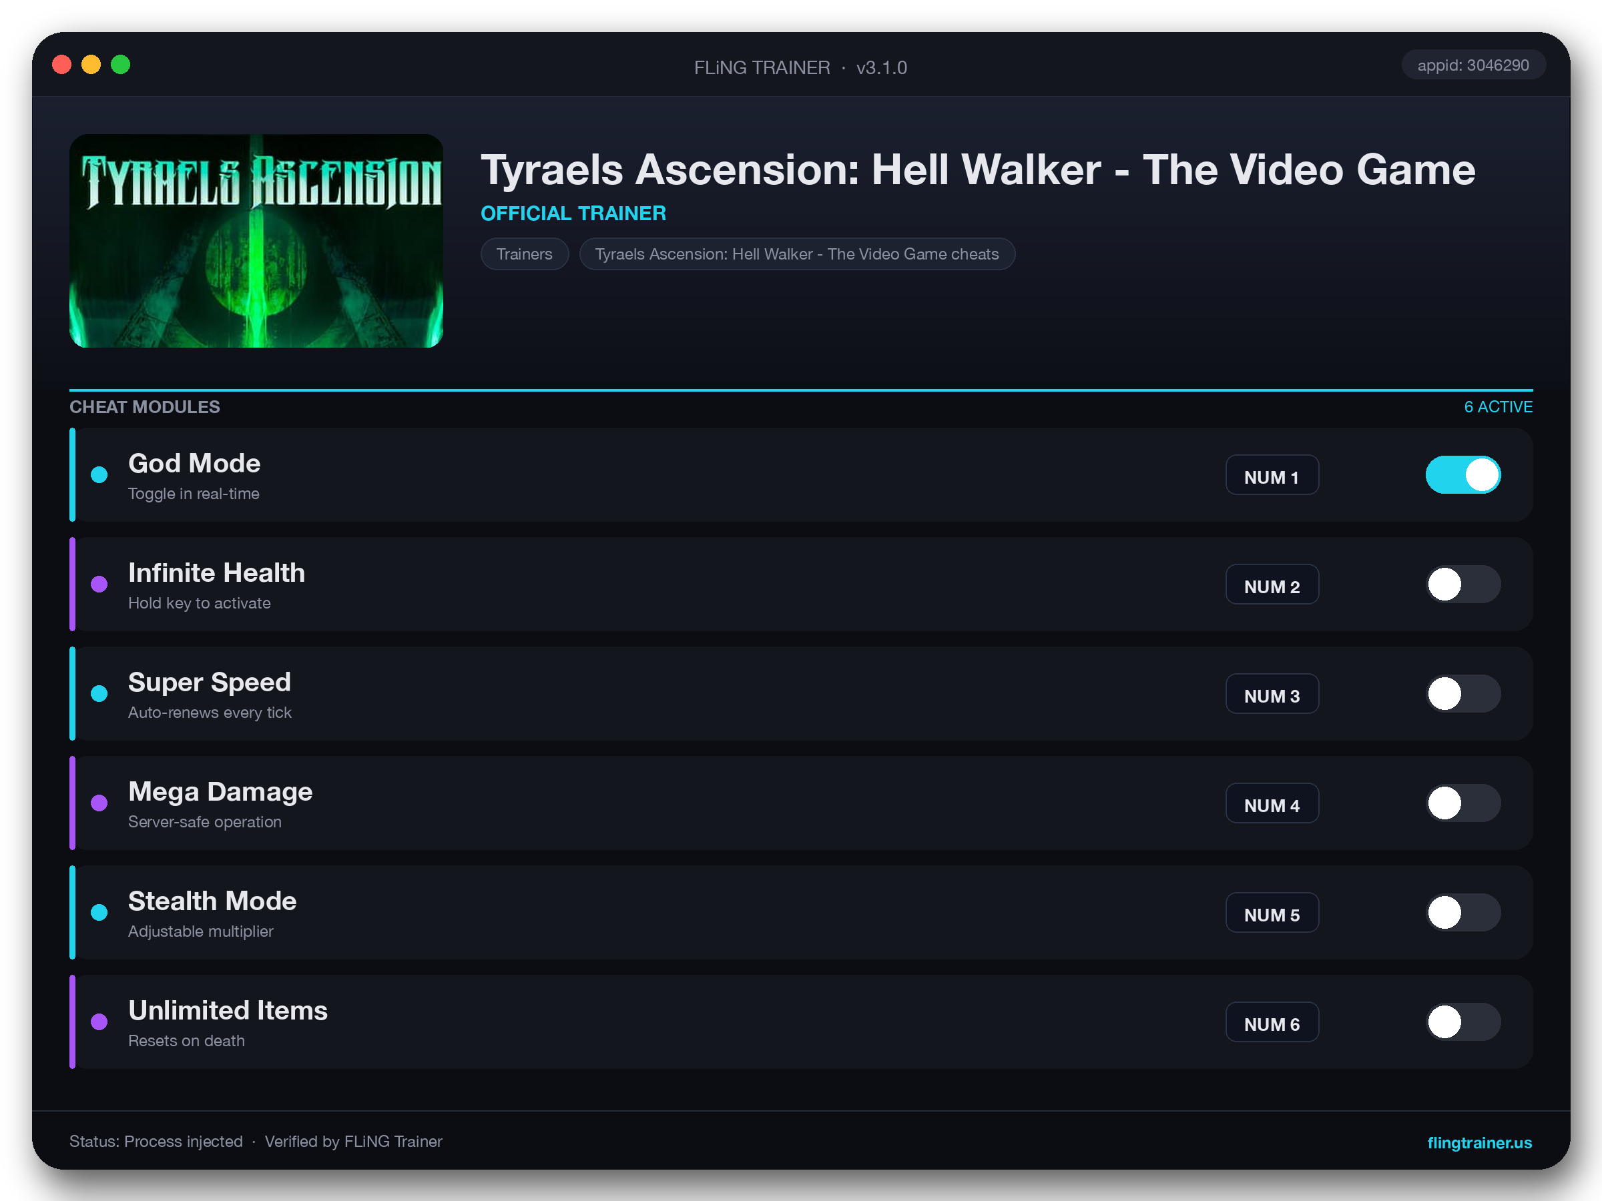Choose the NUM 5 hotkey badge
Image resolution: width=1602 pixels, height=1201 pixels.
(x=1272, y=912)
